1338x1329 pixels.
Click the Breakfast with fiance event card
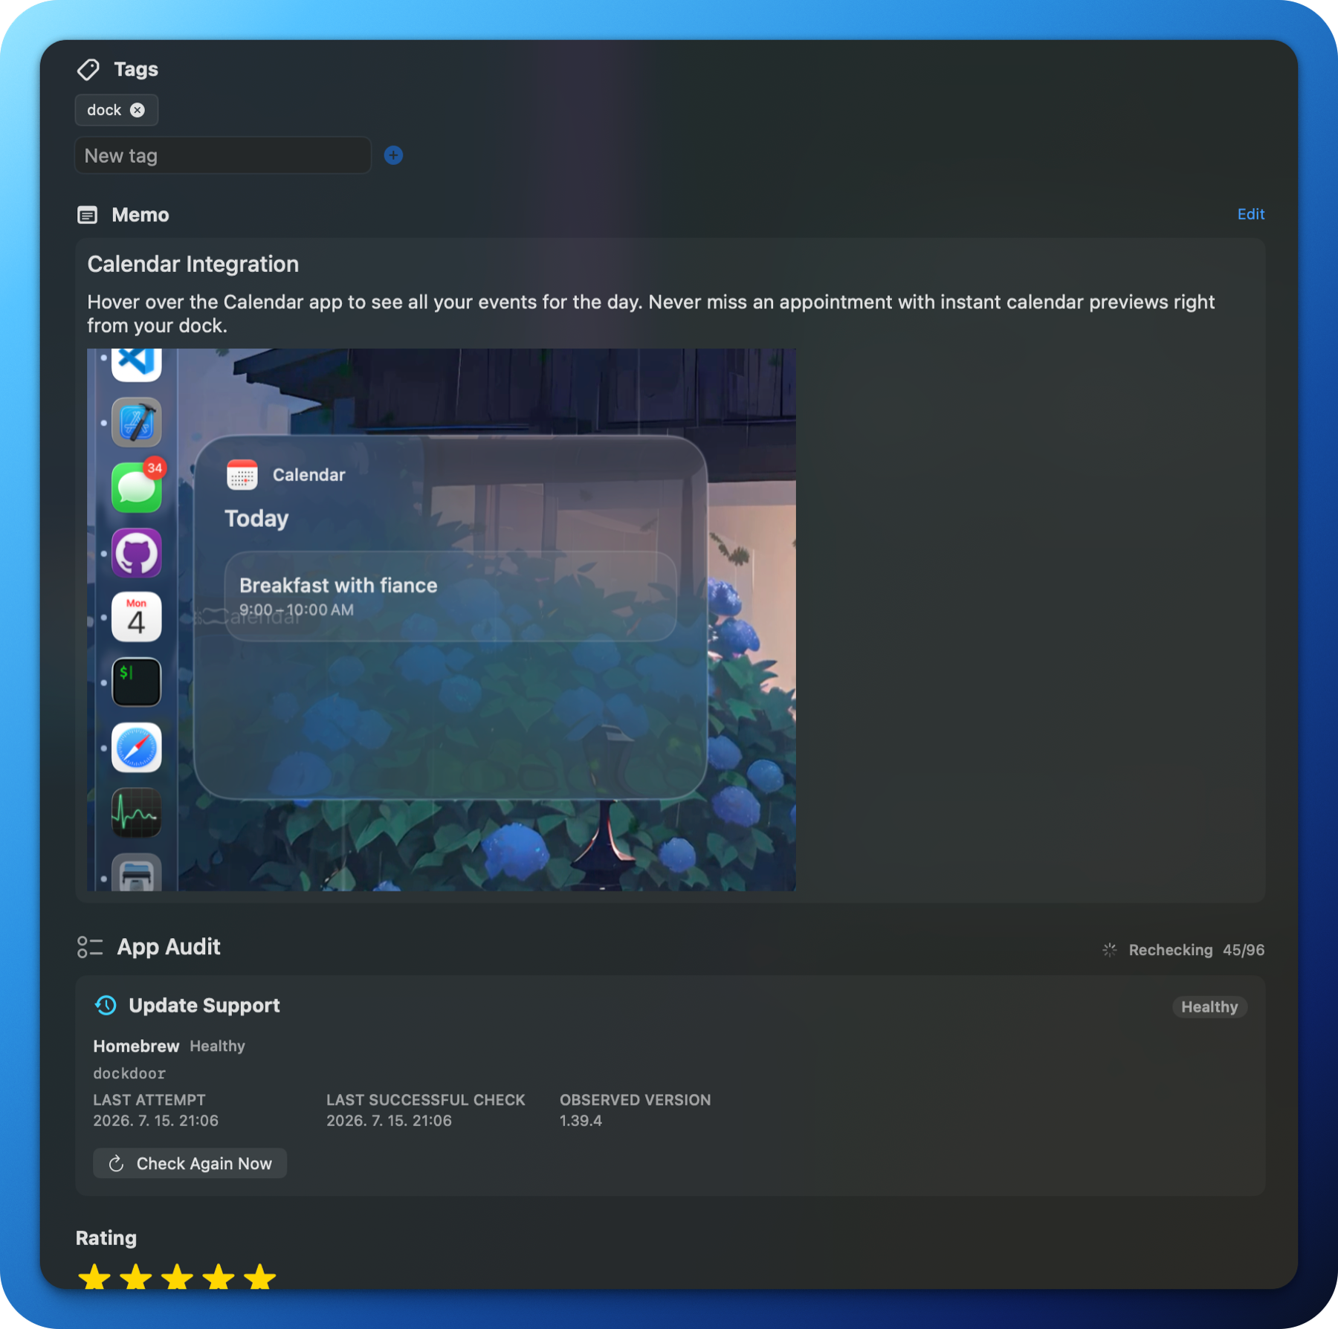(x=450, y=596)
